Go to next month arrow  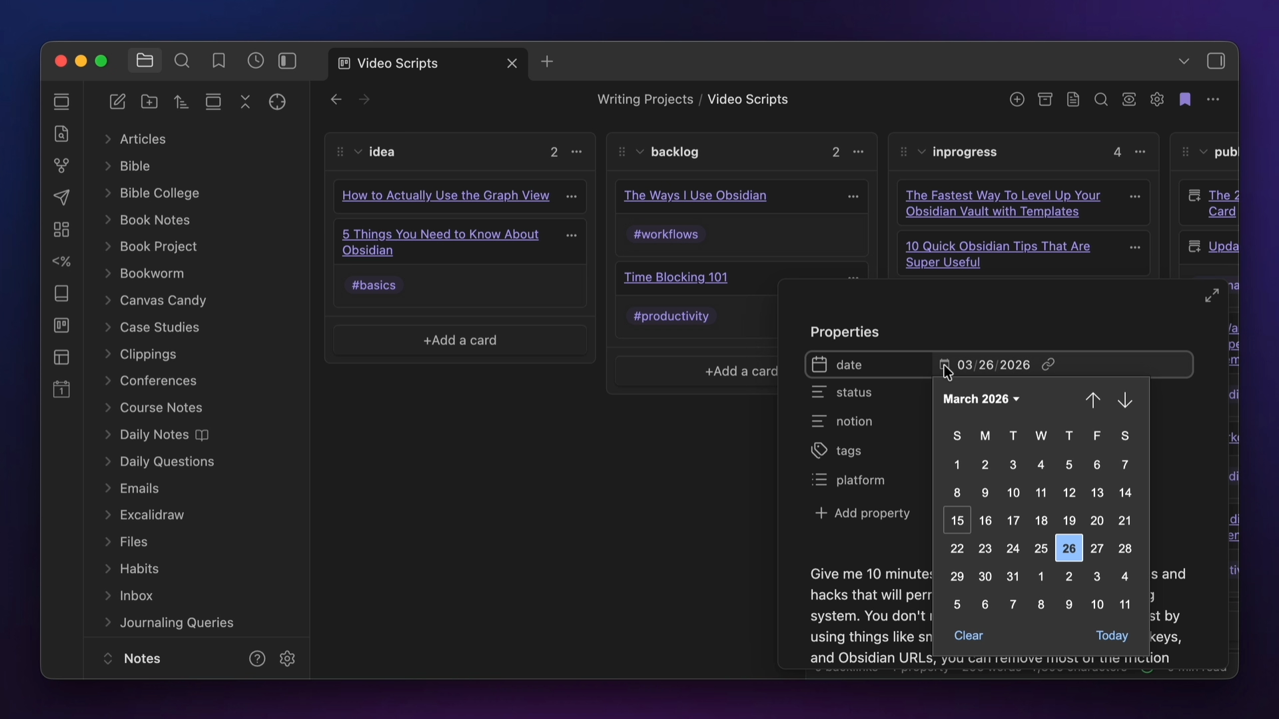click(1125, 400)
